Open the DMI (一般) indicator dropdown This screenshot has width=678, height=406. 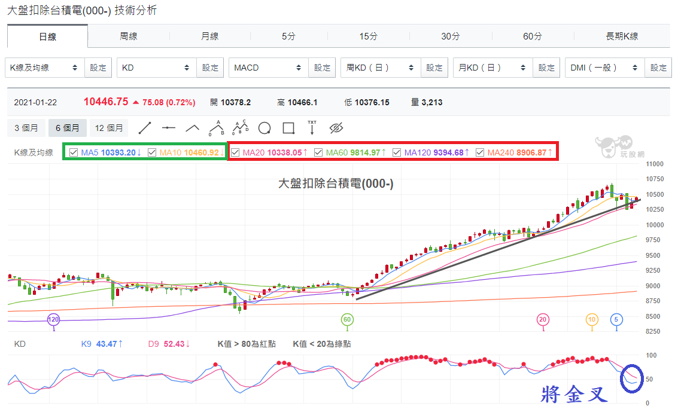pyautogui.click(x=605, y=68)
